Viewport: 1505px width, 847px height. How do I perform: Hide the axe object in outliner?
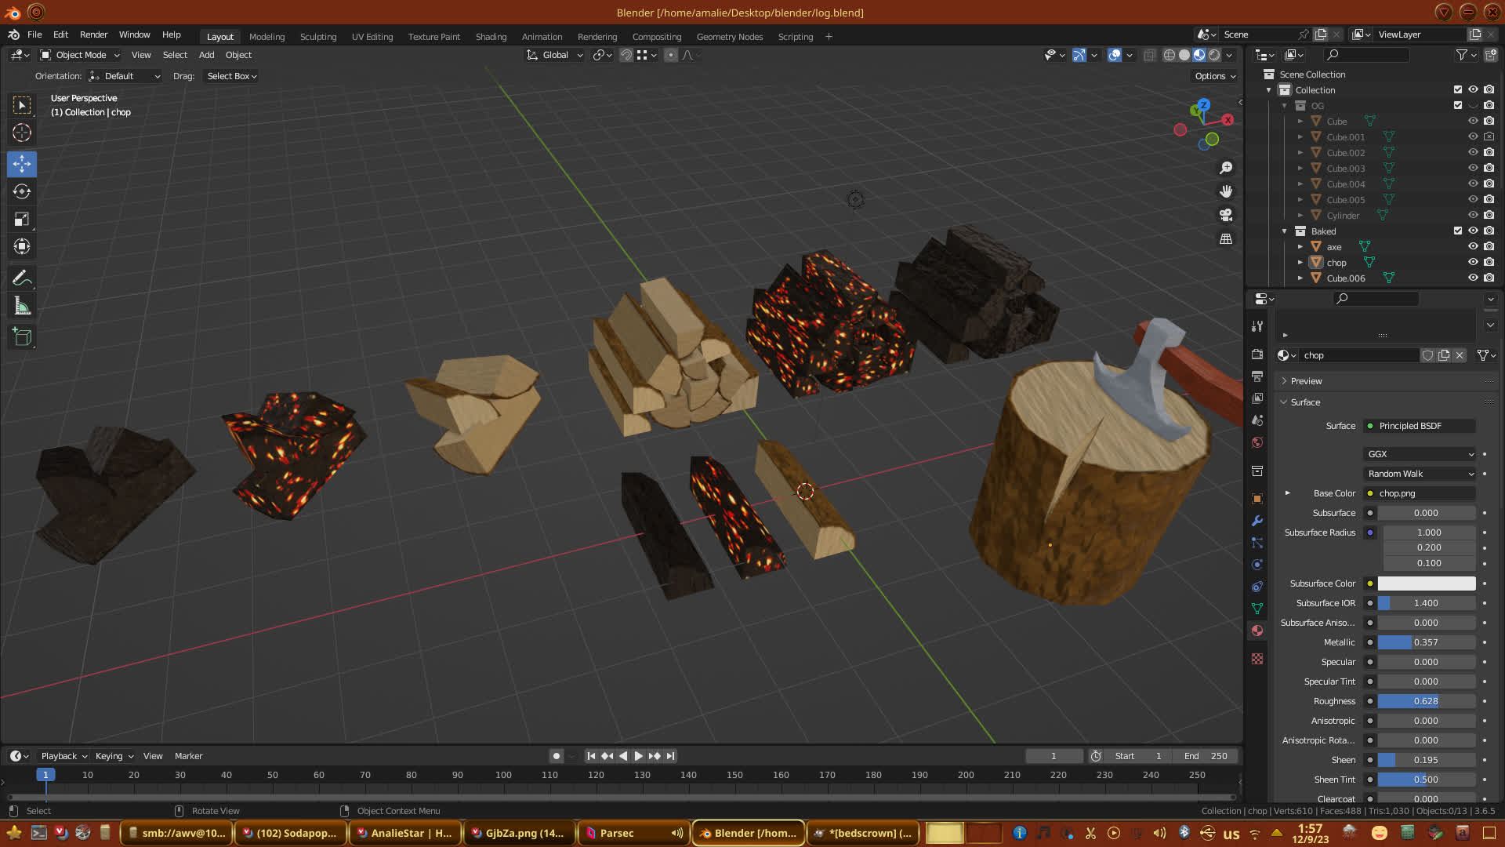(x=1473, y=246)
